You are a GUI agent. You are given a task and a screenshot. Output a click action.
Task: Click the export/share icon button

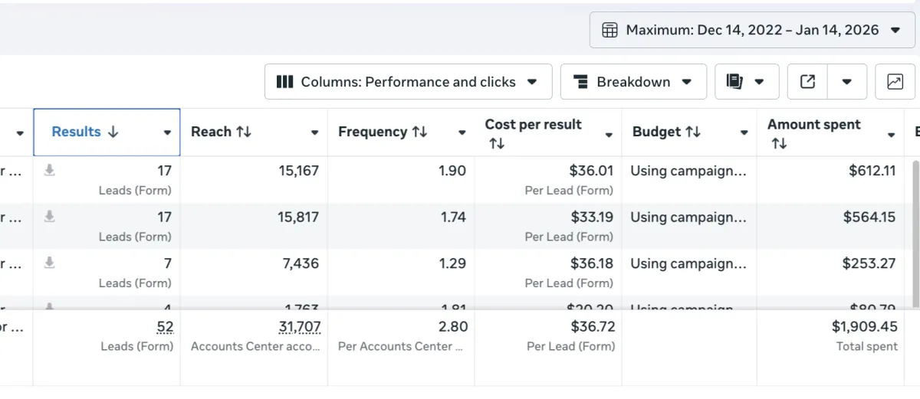(x=807, y=82)
